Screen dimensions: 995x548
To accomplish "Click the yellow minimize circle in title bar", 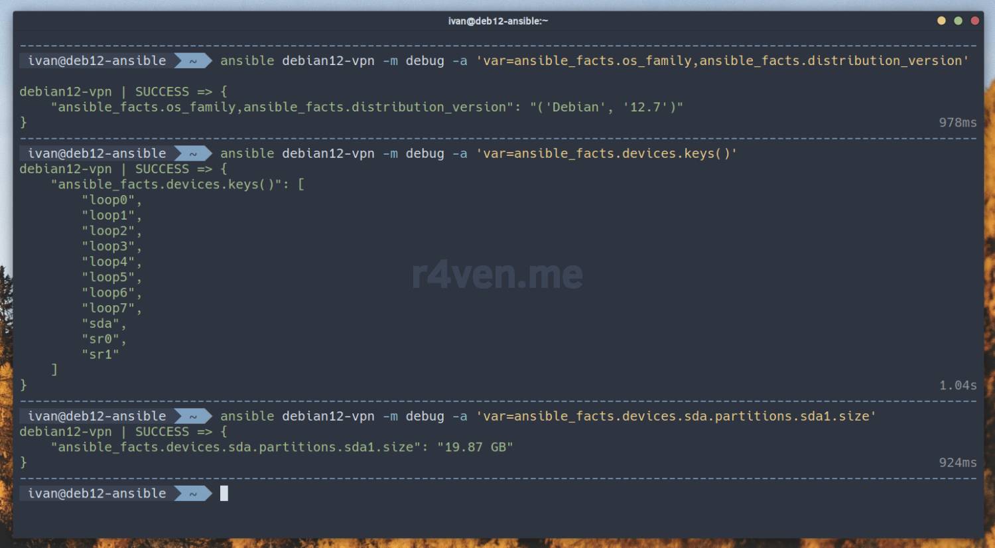I will click(941, 21).
